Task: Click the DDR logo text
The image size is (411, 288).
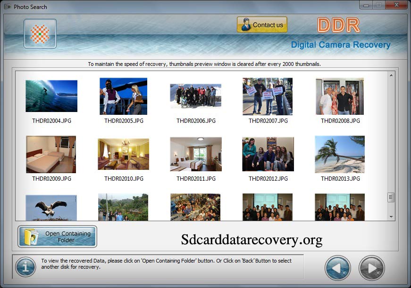Action: 338,25
